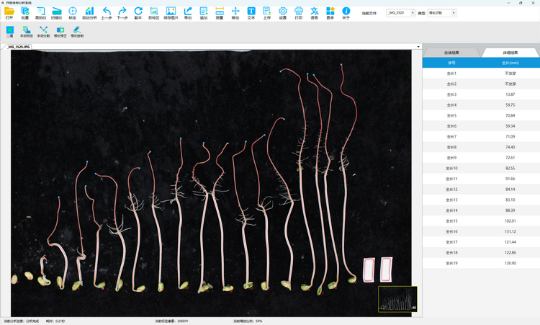Click the 根长绘制 (Root Length Draw) tool
Viewport: 540px width, 325px height.
tap(76, 31)
